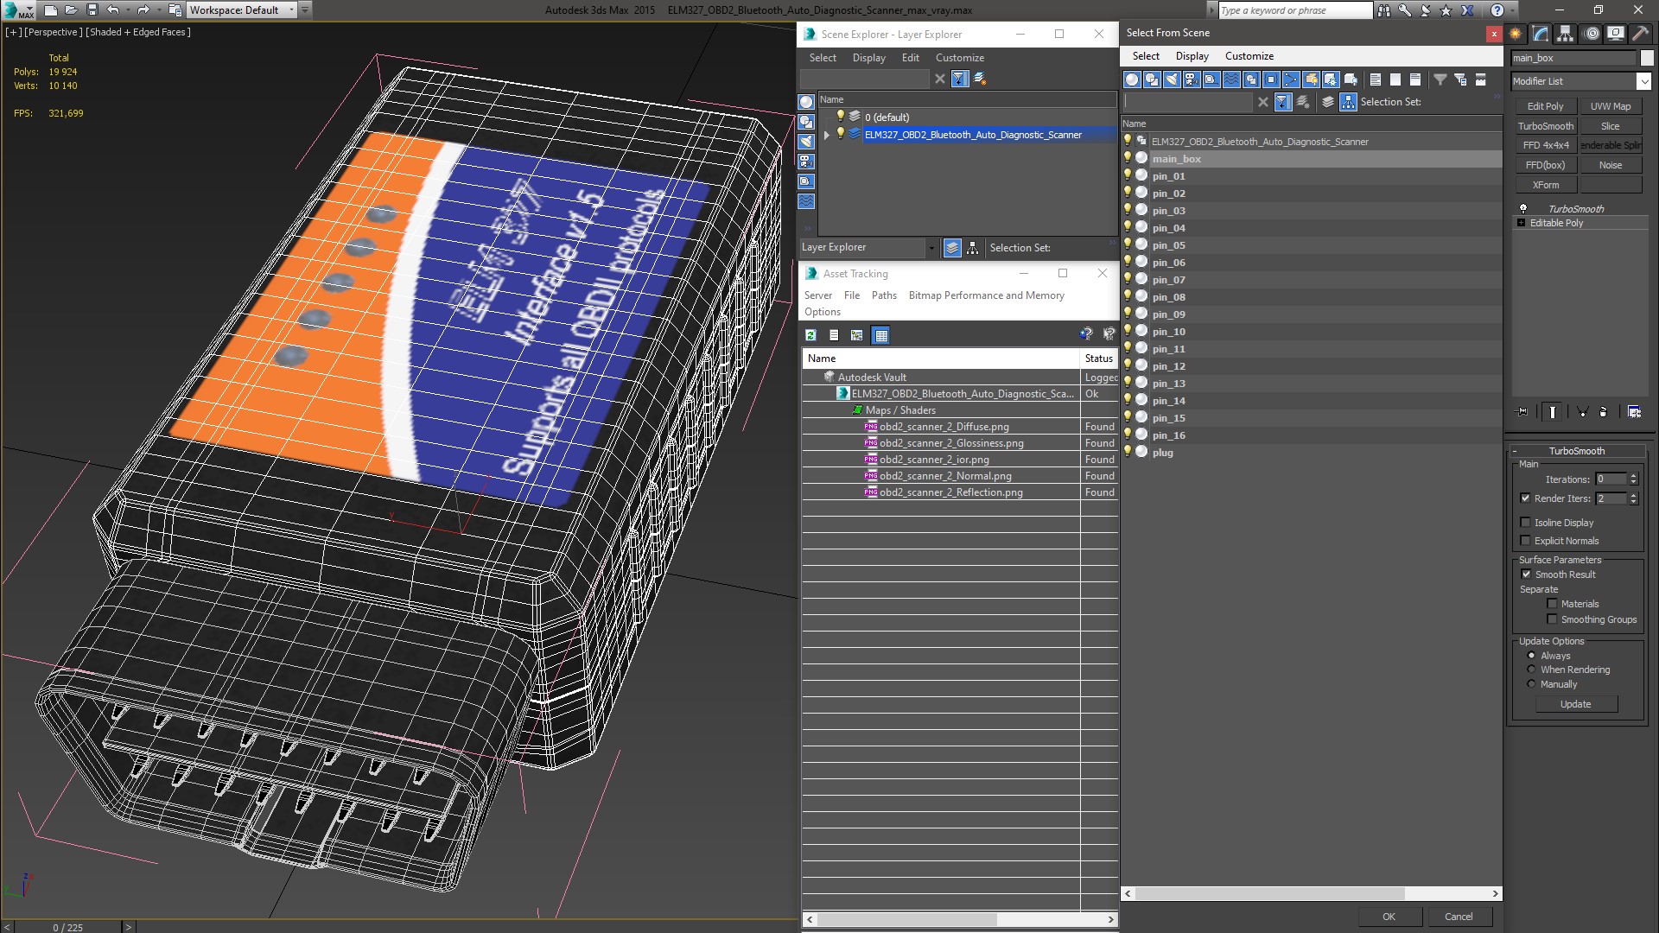
Task: Open the Hierarchy command panel tab
Action: tap(1566, 34)
